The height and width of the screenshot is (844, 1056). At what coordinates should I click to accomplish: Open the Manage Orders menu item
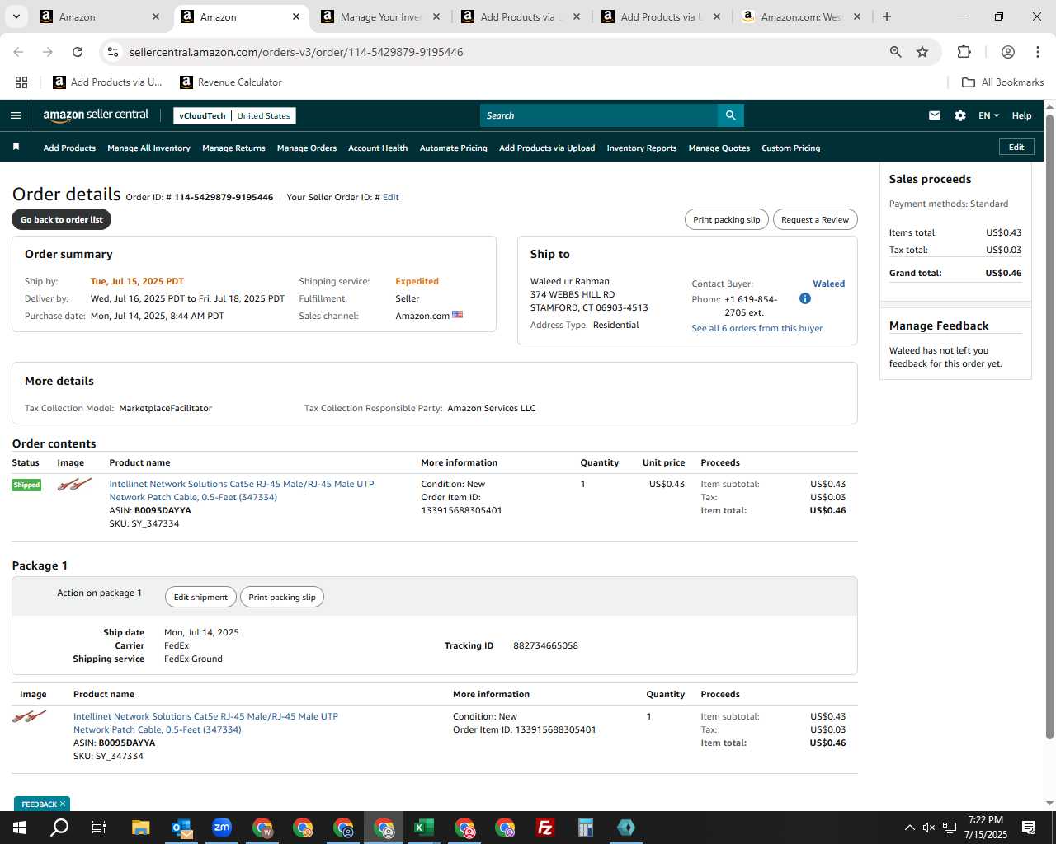click(x=307, y=148)
